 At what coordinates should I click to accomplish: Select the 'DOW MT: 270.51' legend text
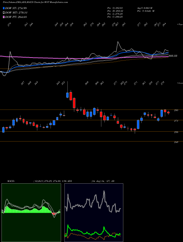point(16,13)
